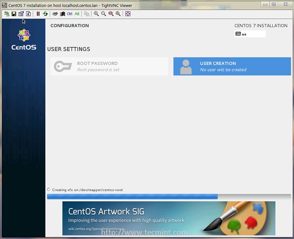This screenshot has height=239, width=294.
Task: Open the file transfer tool
Action: (87, 14)
